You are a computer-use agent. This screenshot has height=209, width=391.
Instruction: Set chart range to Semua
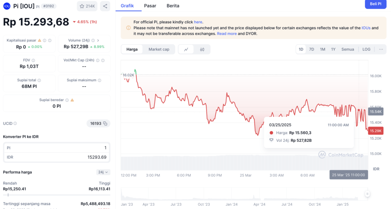pyautogui.click(x=347, y=49)
